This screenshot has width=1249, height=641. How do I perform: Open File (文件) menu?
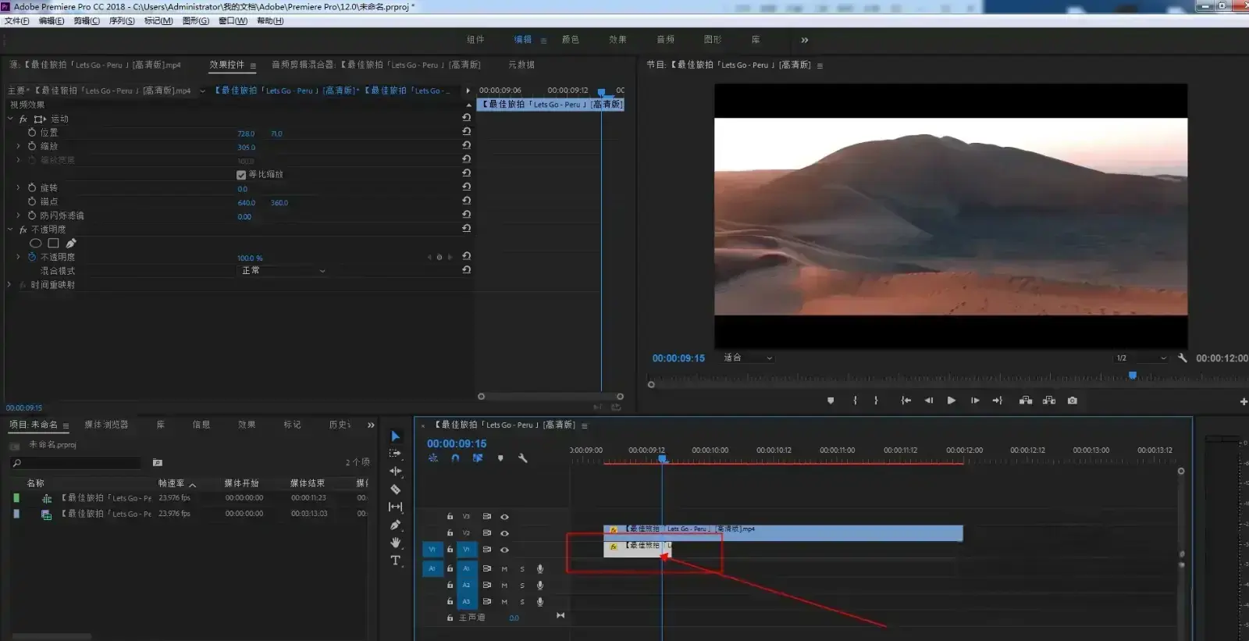click(16, 21)
